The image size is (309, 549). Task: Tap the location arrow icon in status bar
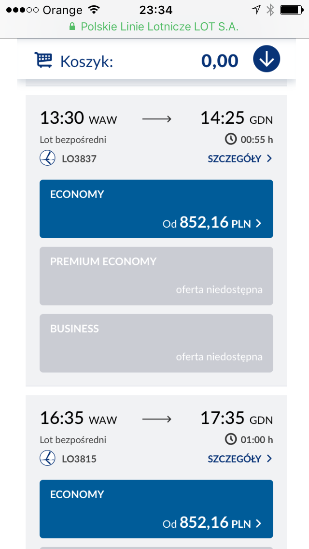256,10
